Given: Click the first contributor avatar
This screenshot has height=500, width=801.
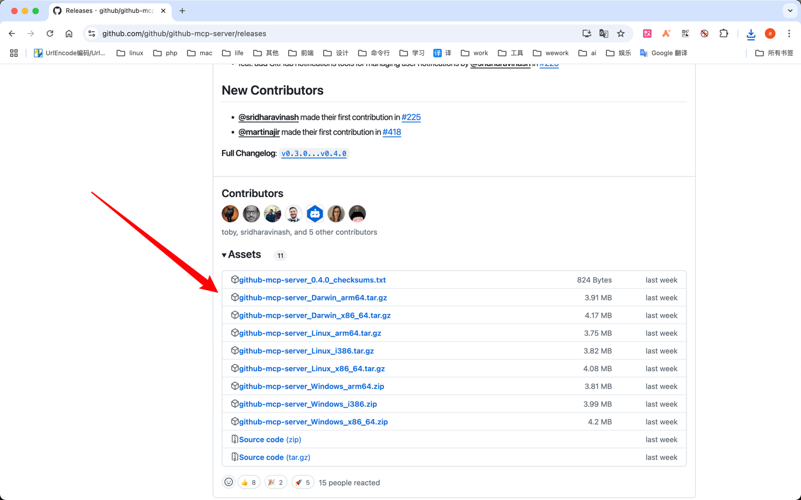Looking at the screenshot, I should pos(230,213).
